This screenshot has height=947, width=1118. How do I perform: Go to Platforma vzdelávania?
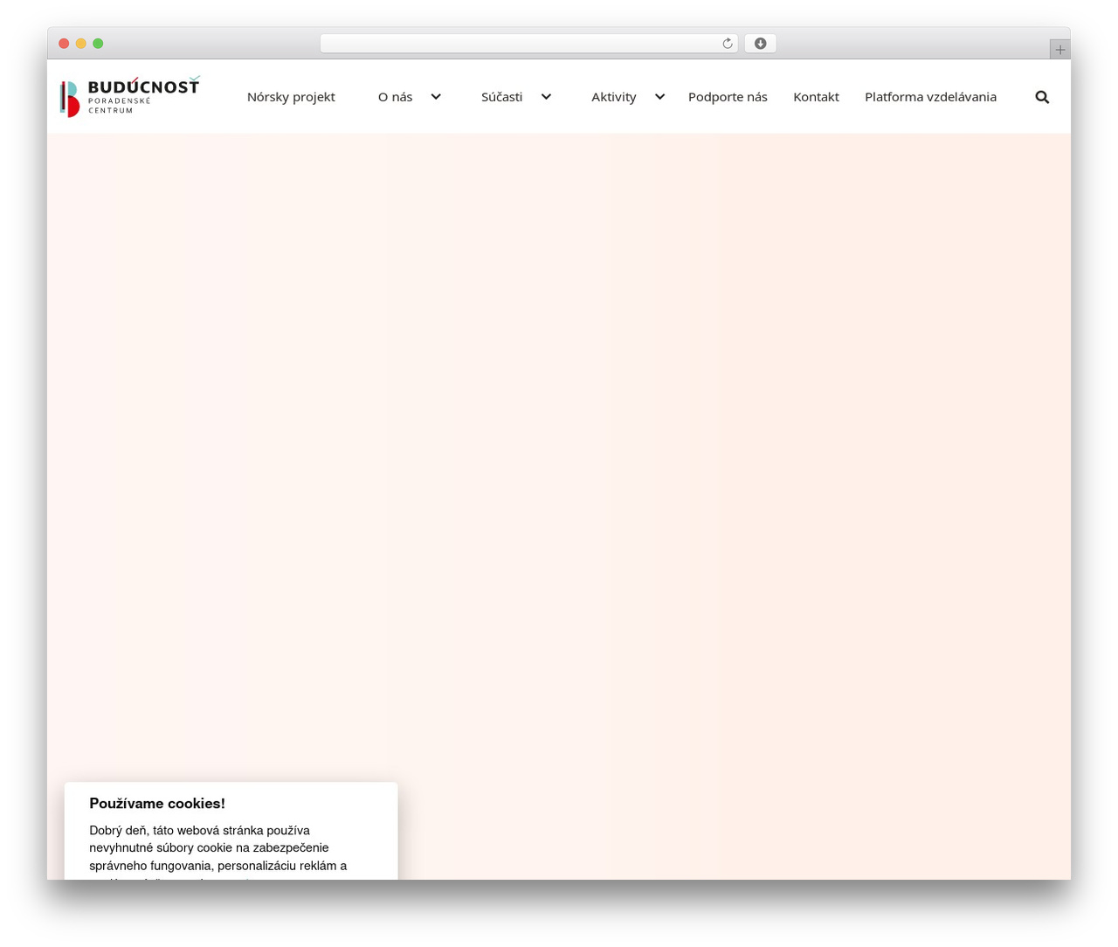930,97
